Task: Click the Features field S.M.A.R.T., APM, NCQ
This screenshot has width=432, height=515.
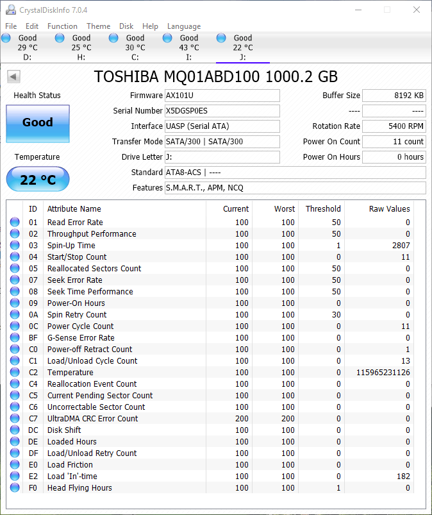Action: [295, 188]
